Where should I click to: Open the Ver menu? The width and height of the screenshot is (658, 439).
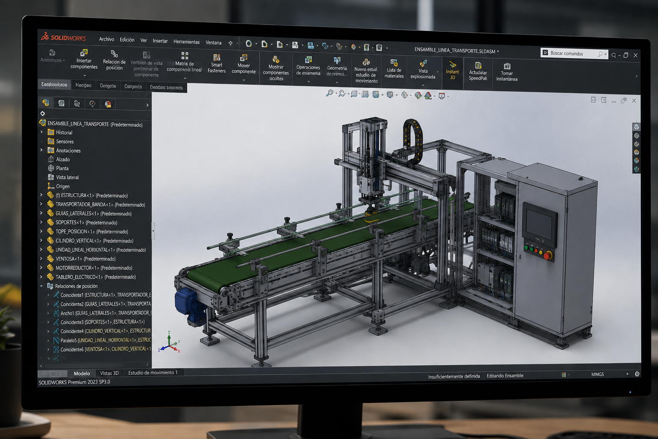(144, 40)
